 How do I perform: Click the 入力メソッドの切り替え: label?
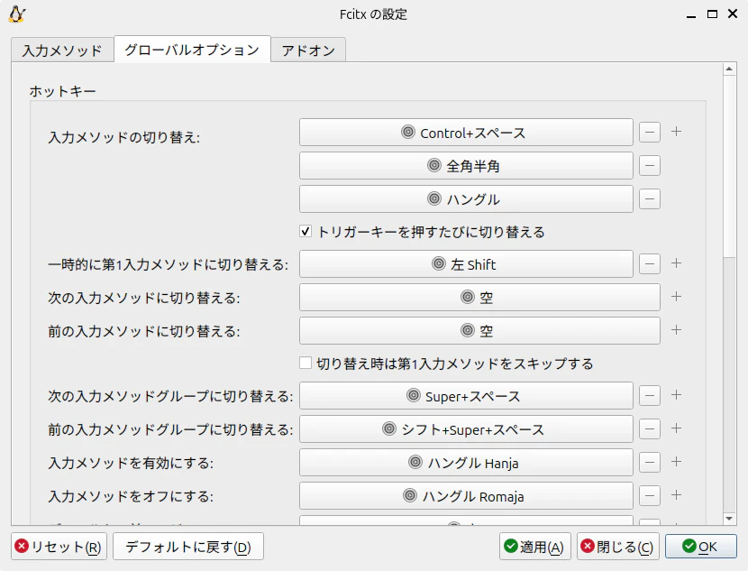(x=124, y=137)
